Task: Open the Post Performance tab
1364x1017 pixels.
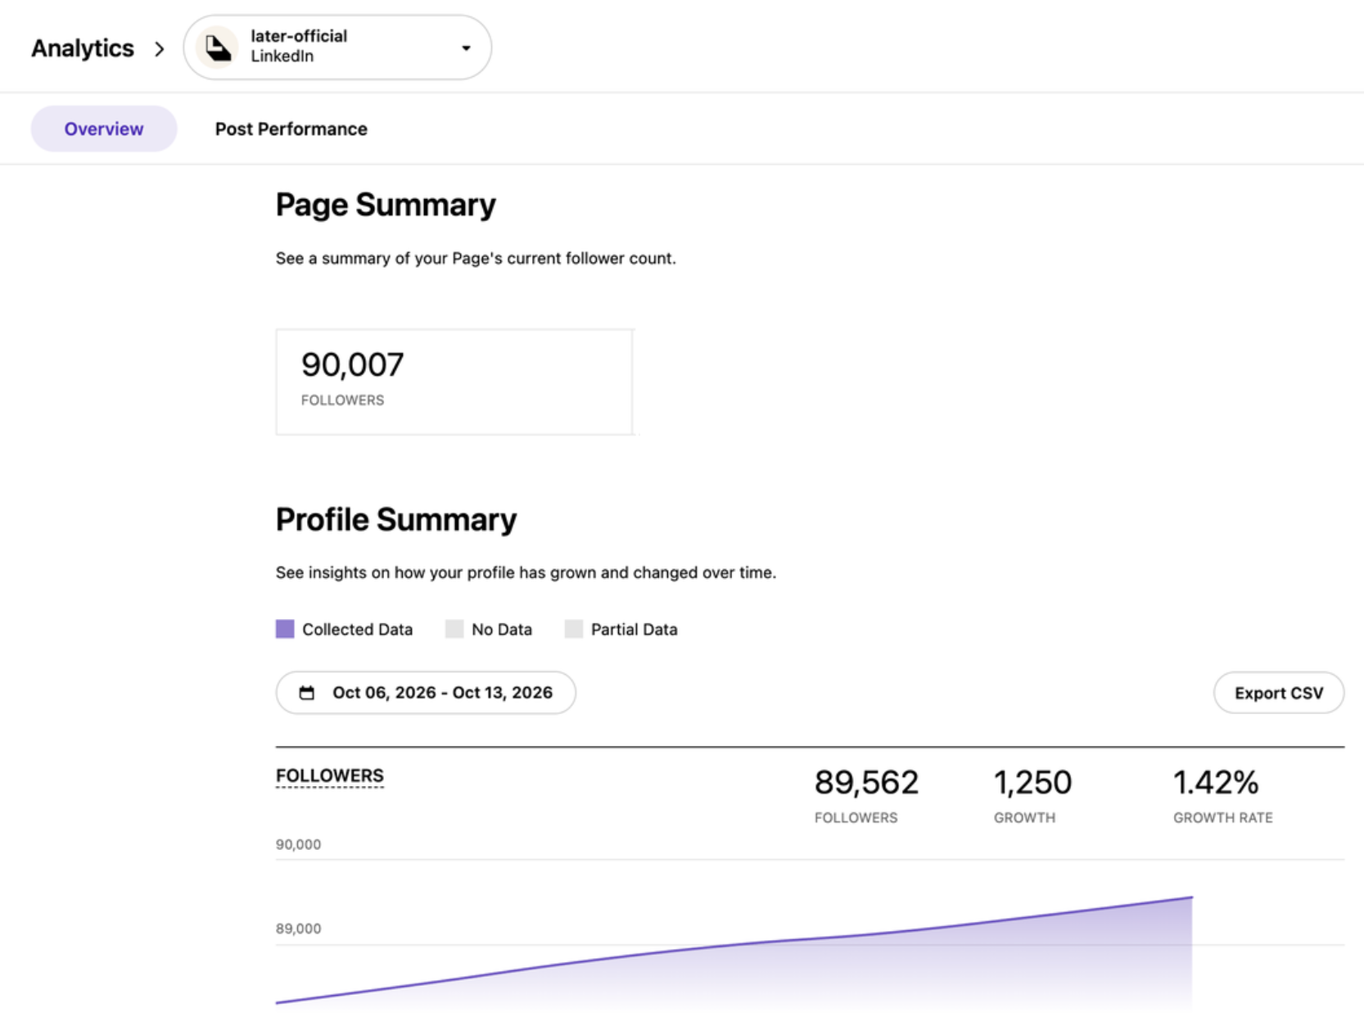Action: pyautogui.click(x=291, y=129)
